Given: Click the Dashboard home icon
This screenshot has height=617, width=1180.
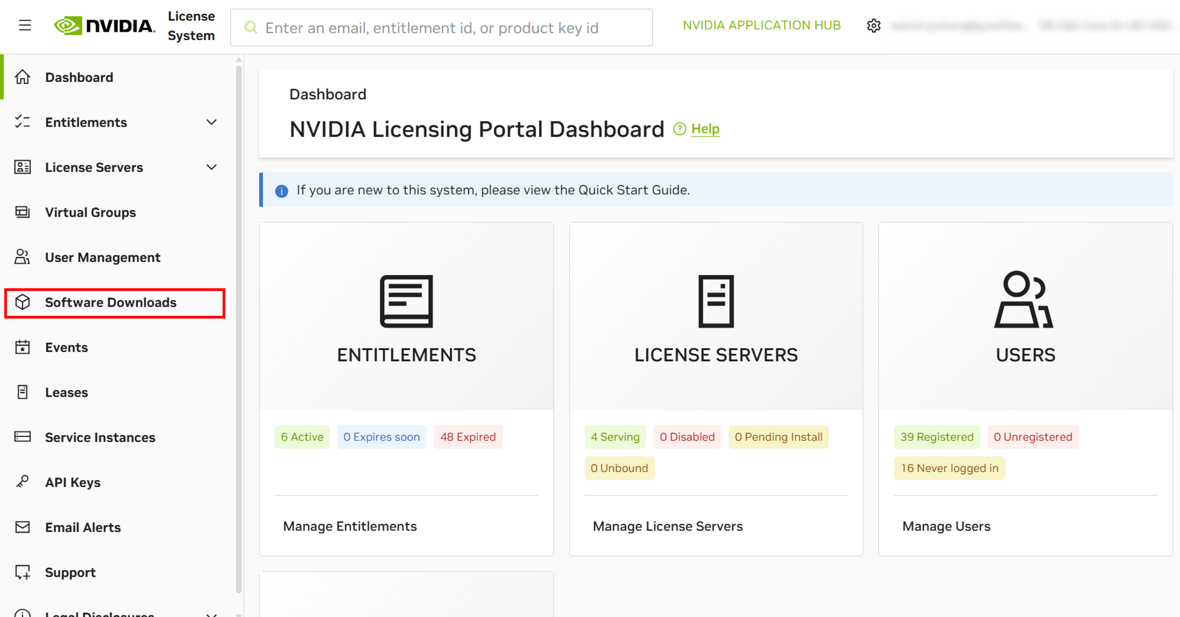Looking at the screenshot, I should coord(23,77).
